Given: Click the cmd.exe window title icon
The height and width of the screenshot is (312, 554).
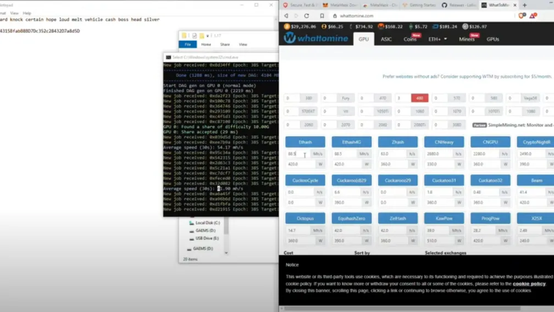Looking at the screenshot, I should [x=168, y=57].
